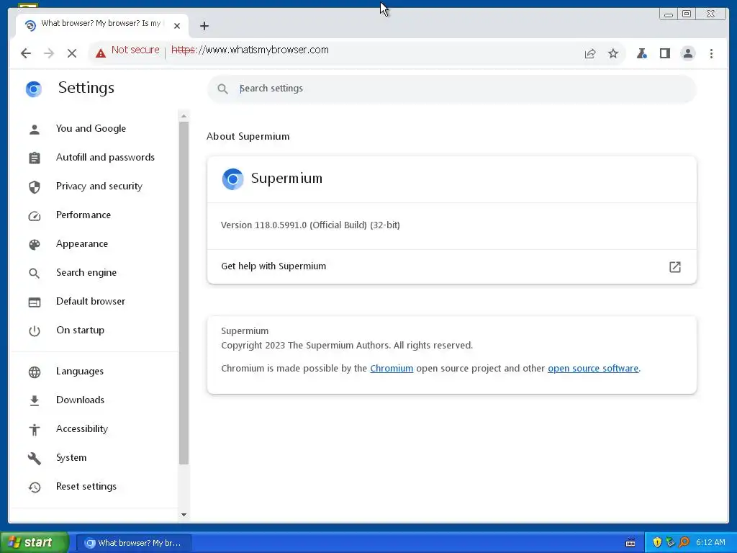Click the magnifier tray icon
737x553 pixels.
(684, 543)
